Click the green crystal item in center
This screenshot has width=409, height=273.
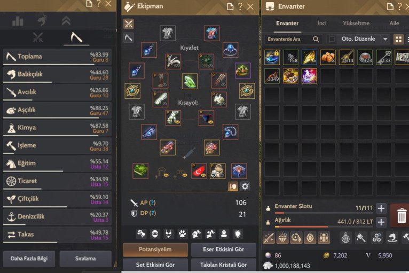point(190,81)
